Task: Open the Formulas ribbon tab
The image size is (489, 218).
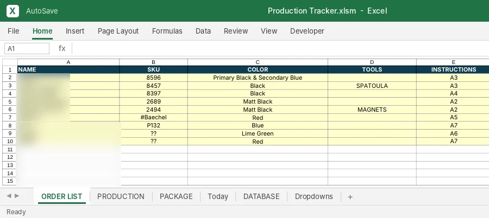Action: (167, 31)
